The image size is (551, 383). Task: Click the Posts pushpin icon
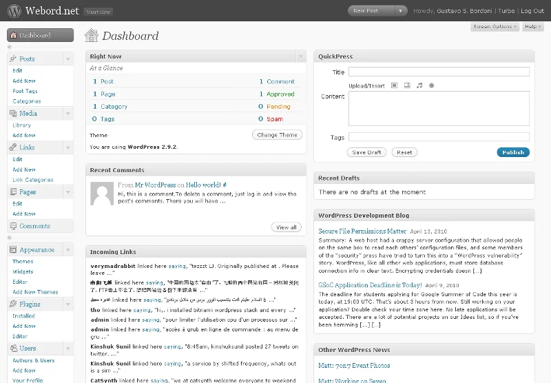click(13, 59)
